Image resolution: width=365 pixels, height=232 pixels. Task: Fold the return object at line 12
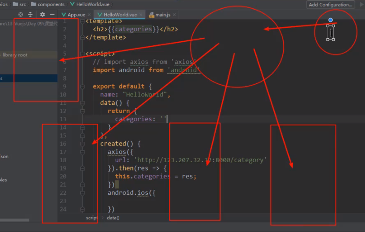(x=82, y=111)
